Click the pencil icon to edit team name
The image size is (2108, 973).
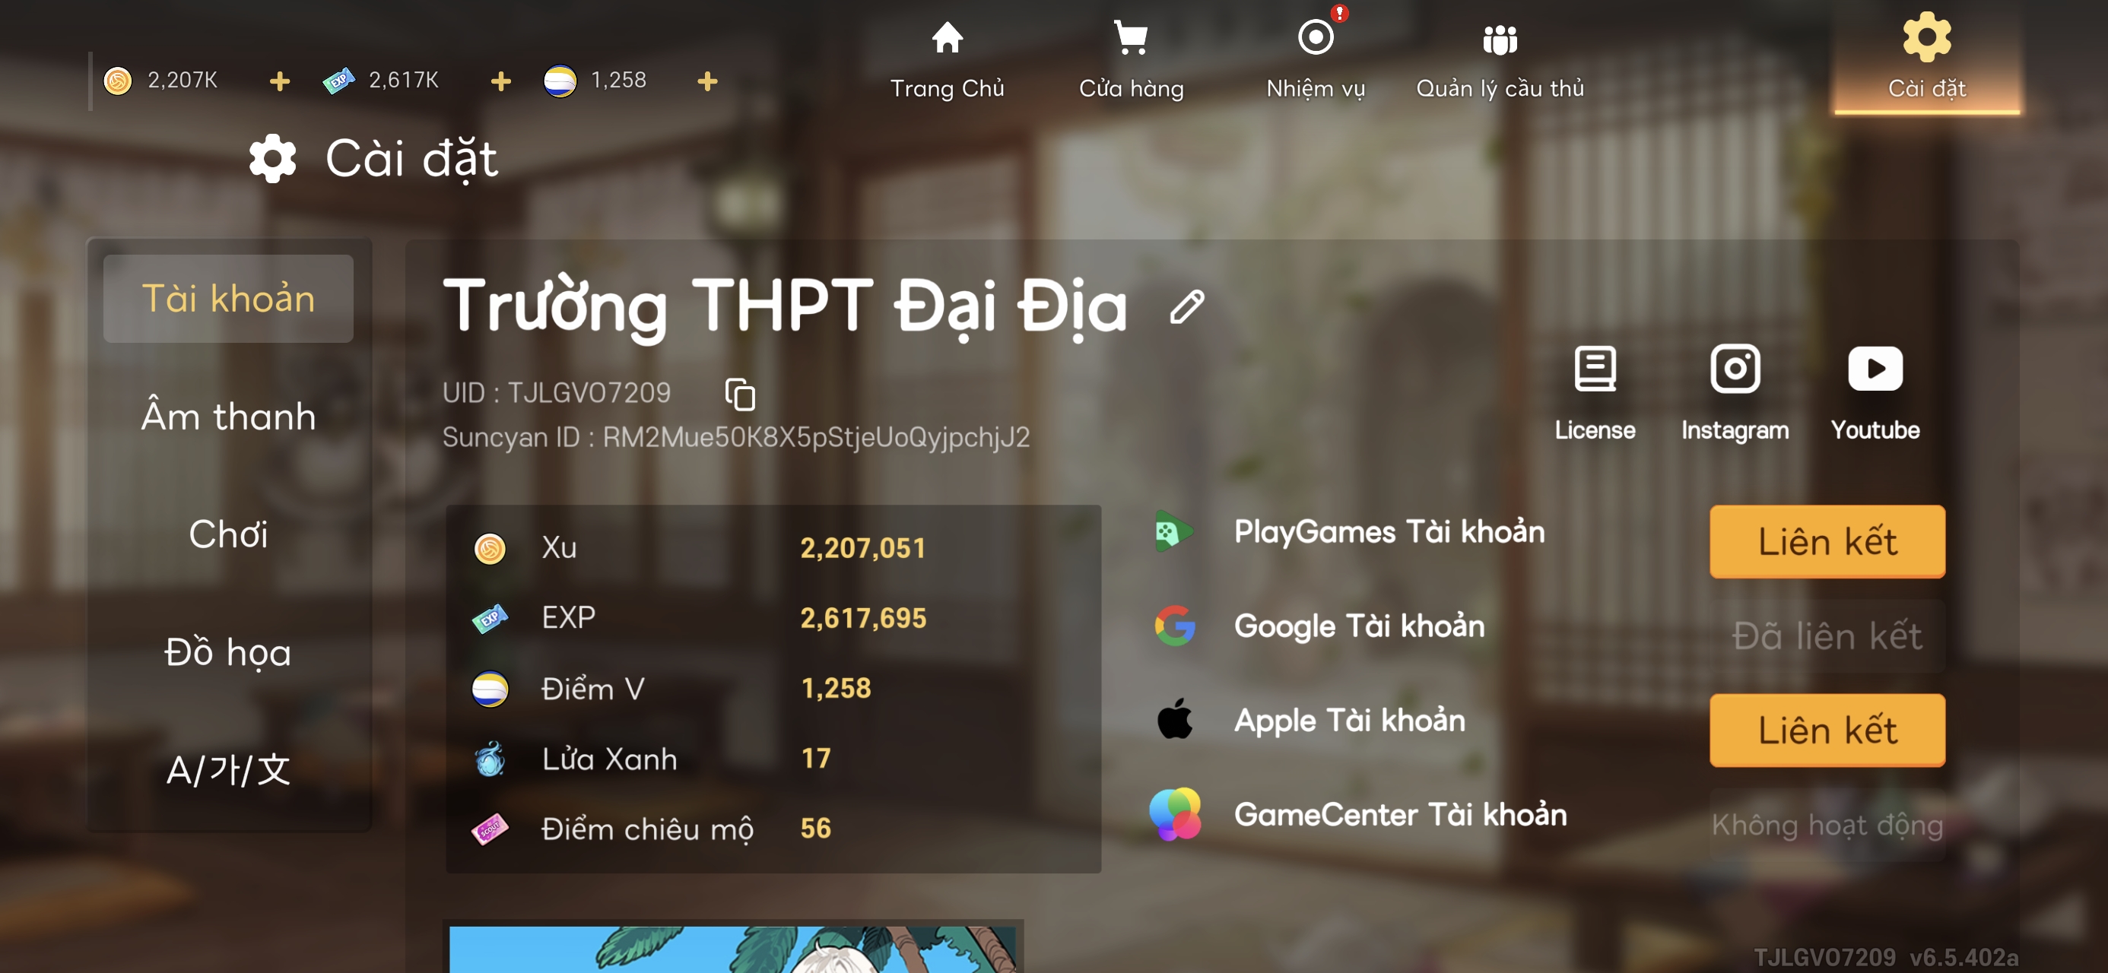click(x=1186, y=307)
